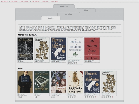
Task: Open the Stoner cover in 2025
Action: pyautogui.click(x=25, y=82)
